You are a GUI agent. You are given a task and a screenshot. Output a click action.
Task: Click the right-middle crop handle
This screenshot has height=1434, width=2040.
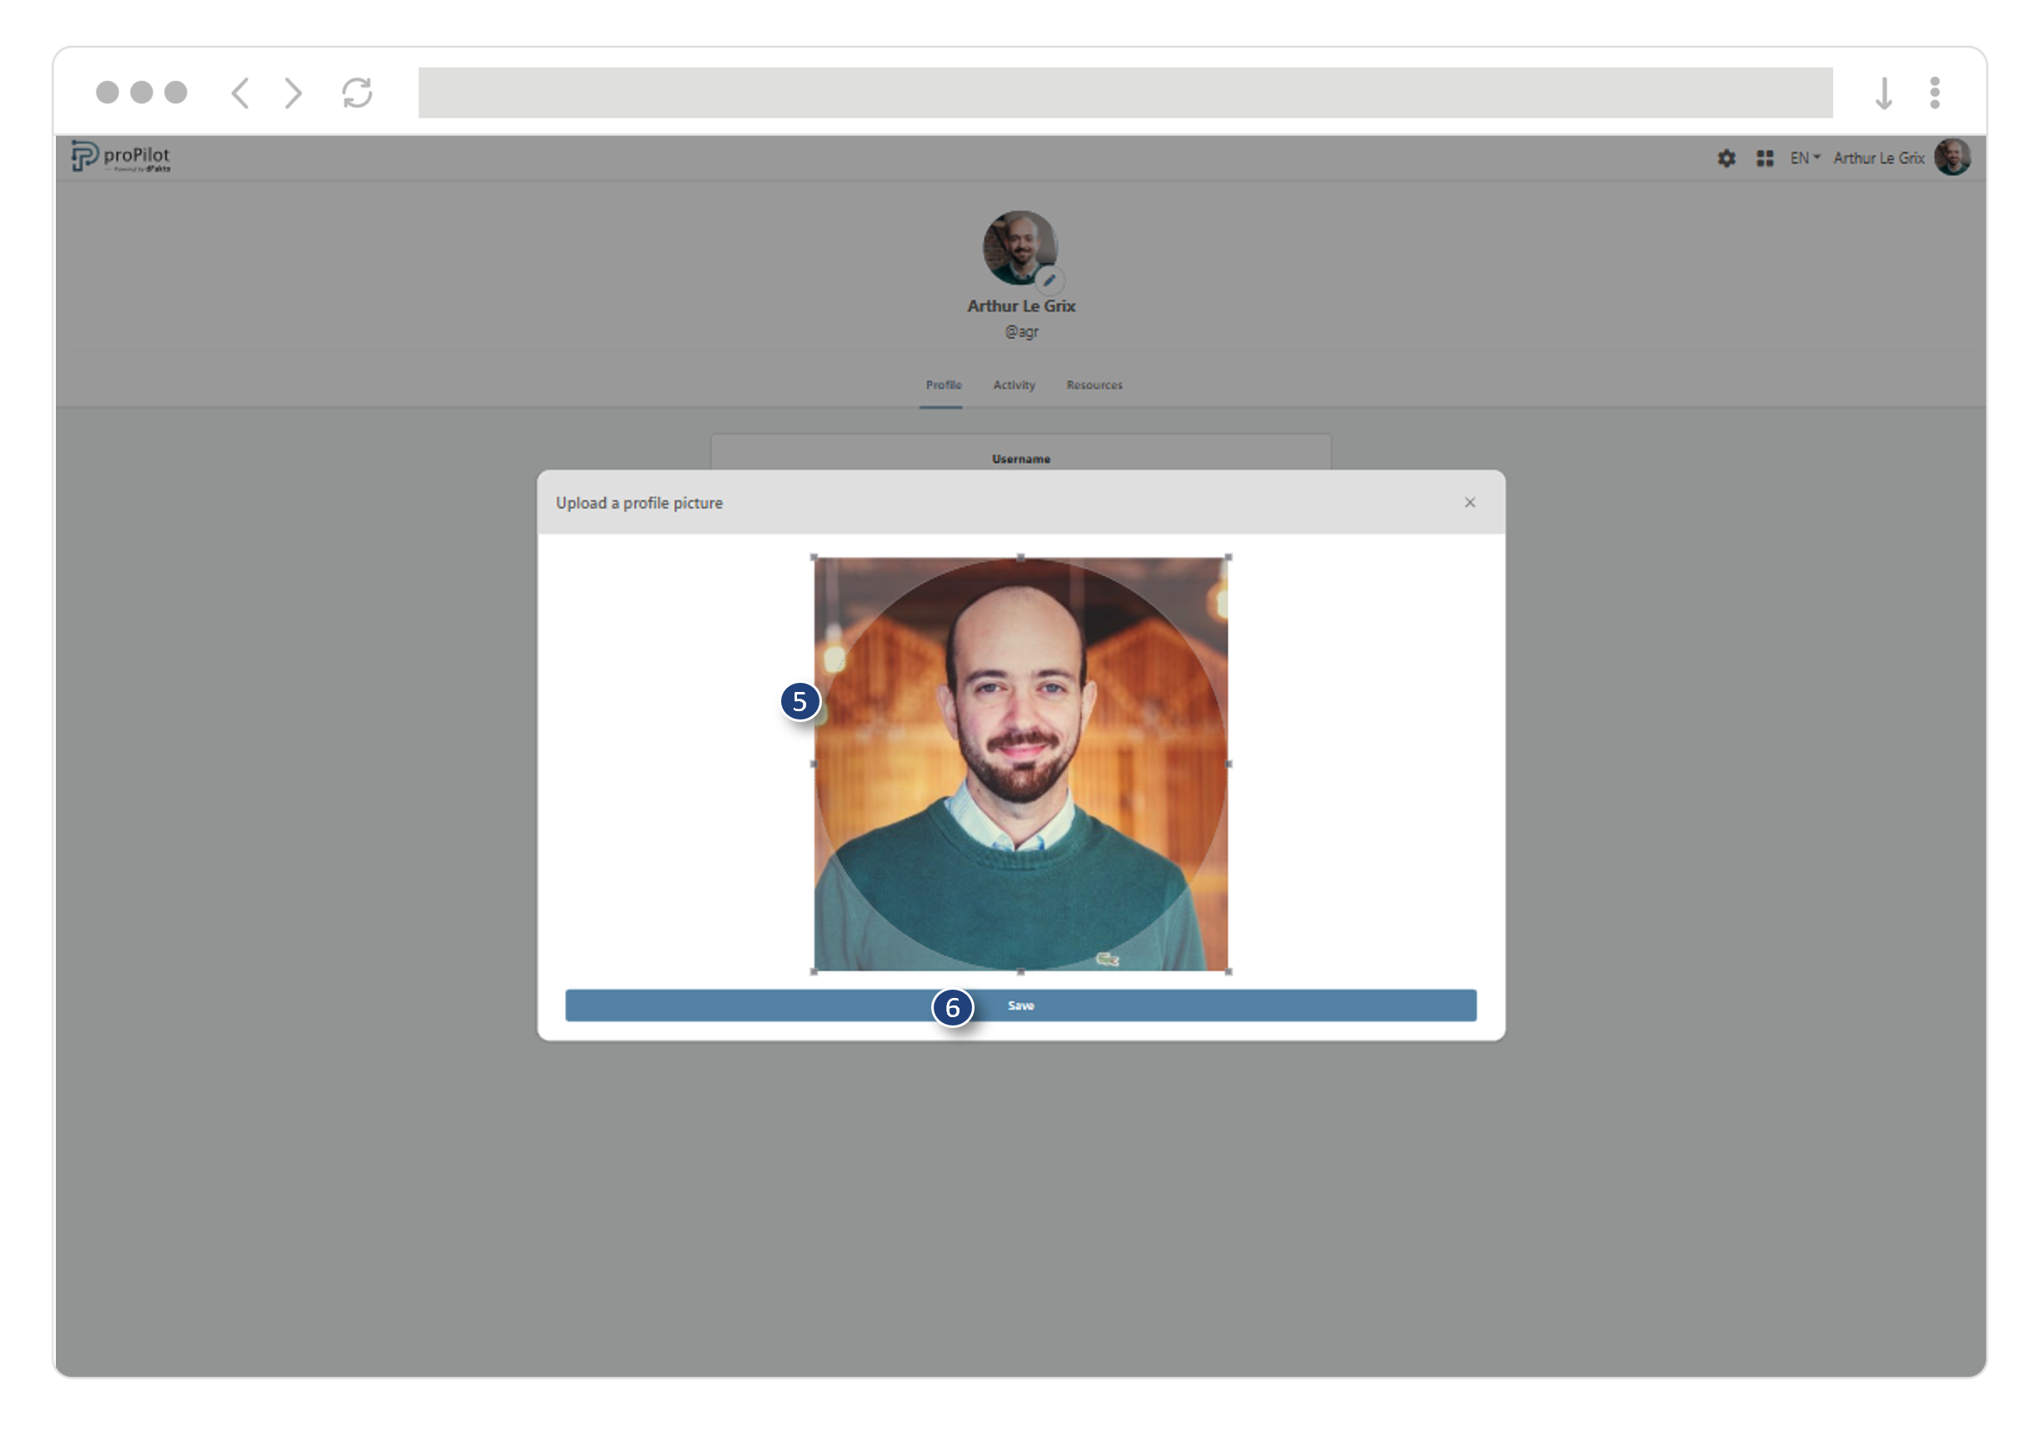coord(1228,764)
